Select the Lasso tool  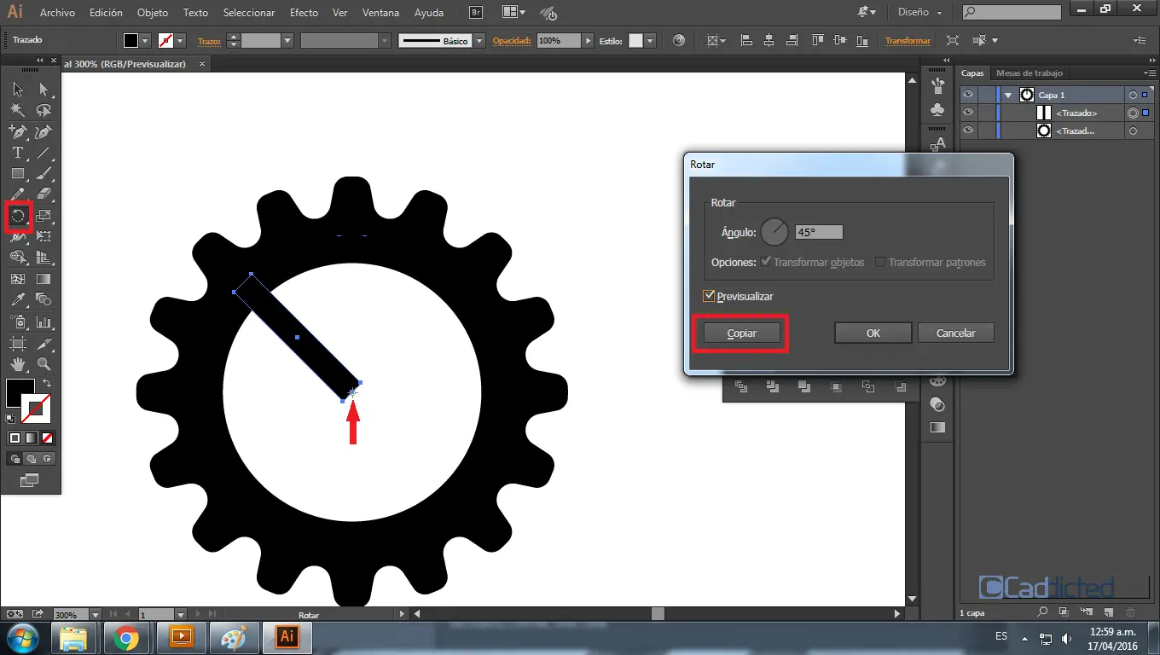click(43, 110)
